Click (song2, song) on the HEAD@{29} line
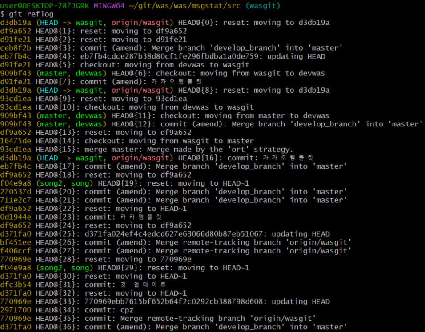 click(64, 268)
